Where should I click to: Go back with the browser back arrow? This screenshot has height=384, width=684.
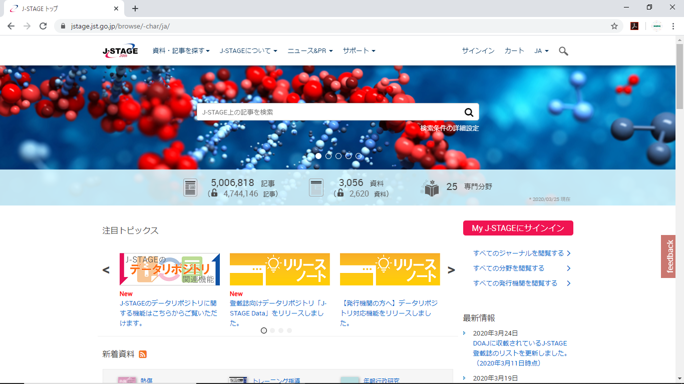point(11,26)
